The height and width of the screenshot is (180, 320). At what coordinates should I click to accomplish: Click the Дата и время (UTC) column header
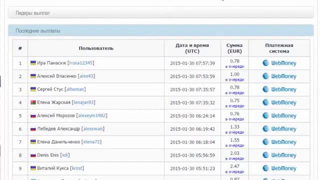click(x=192, y=48)
